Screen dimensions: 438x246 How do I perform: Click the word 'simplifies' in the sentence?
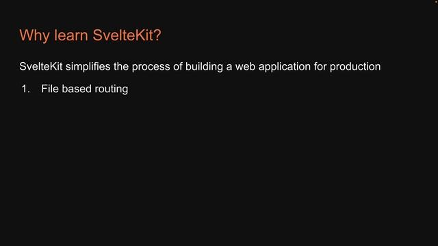pyautogui.click(x=88, y=67)
